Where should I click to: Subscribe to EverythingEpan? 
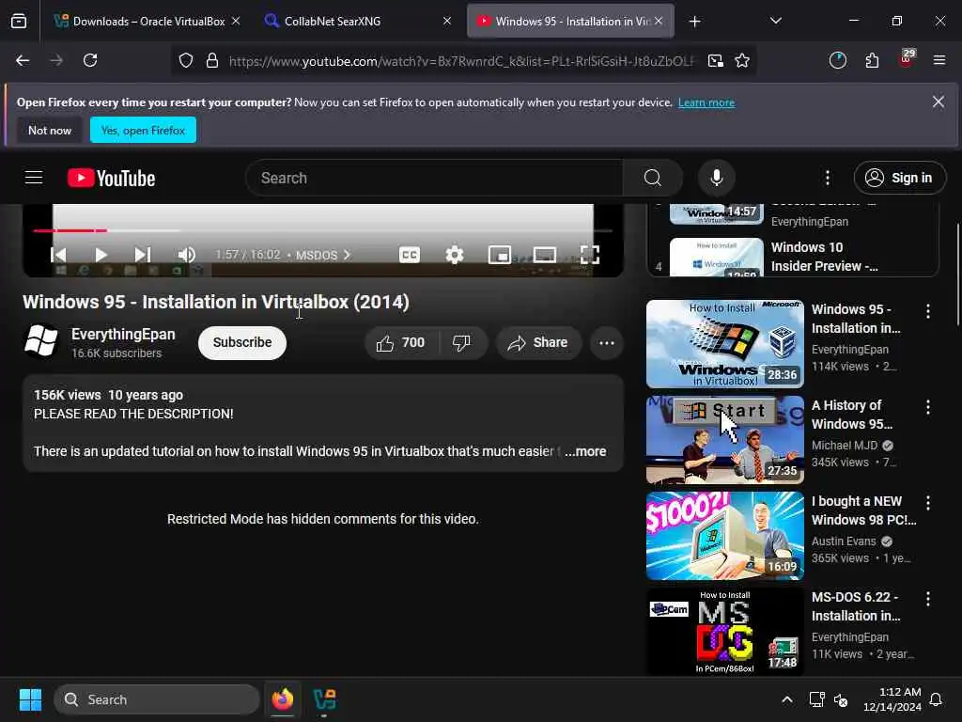point(242,342)
